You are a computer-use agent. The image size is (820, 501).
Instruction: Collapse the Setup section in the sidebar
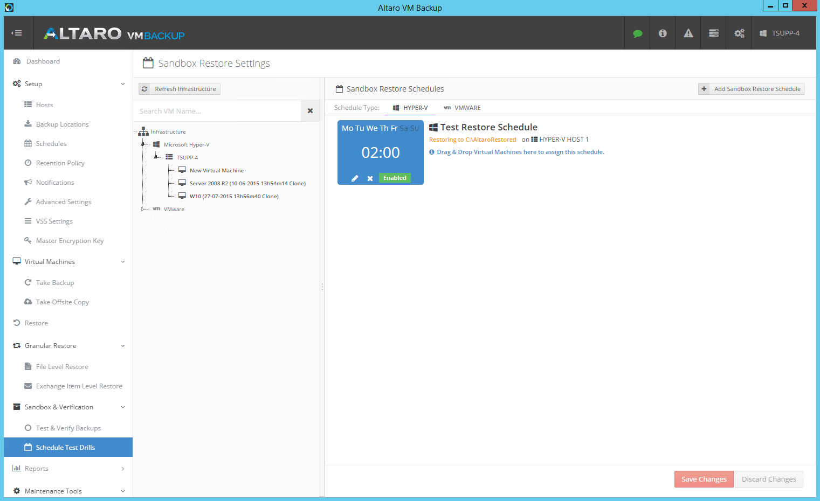(123, 83)
